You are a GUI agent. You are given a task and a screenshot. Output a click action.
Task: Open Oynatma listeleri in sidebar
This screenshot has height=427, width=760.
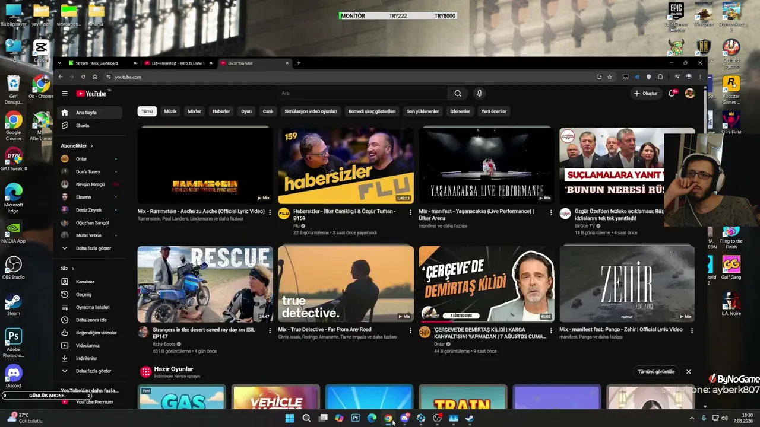point(90,307)
